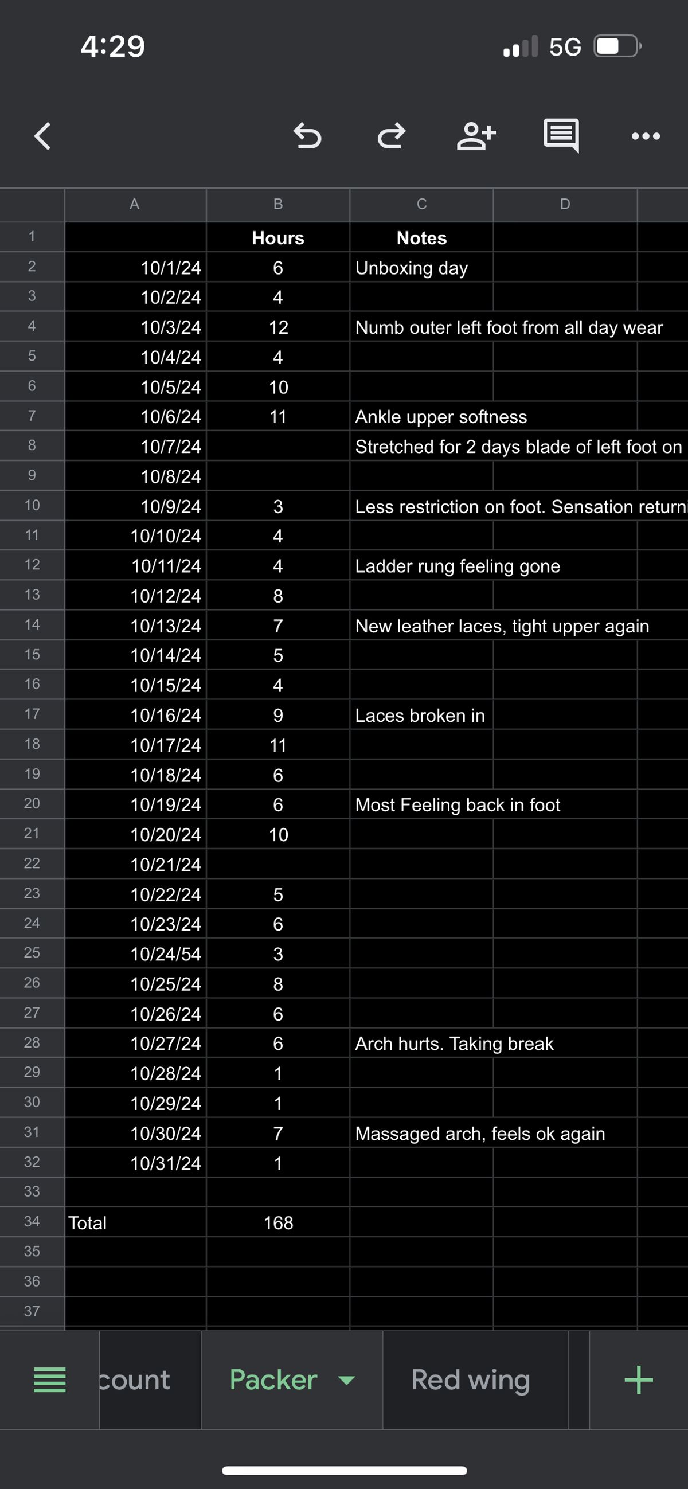The image size is (688, 1489).
Task: Expand the Packer tab dropdown arrow
Action: [346, 1380]
